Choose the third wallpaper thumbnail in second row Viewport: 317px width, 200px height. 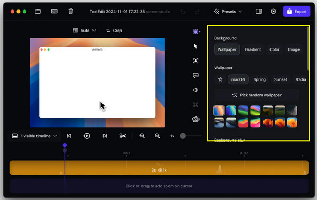pyautogui.click(x=243, y=123)
